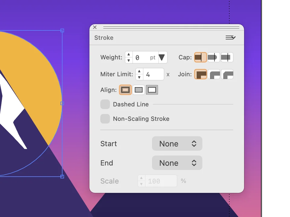Click the "Scale" label
The width and height of the screenshot is (290, 217).
[109, 181]
